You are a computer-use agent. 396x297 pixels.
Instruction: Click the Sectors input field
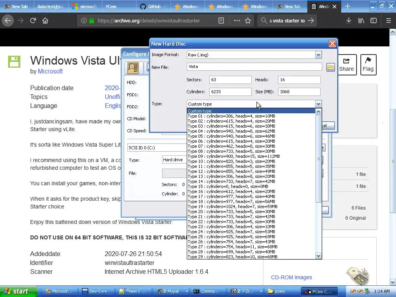[x=230, y=80]
